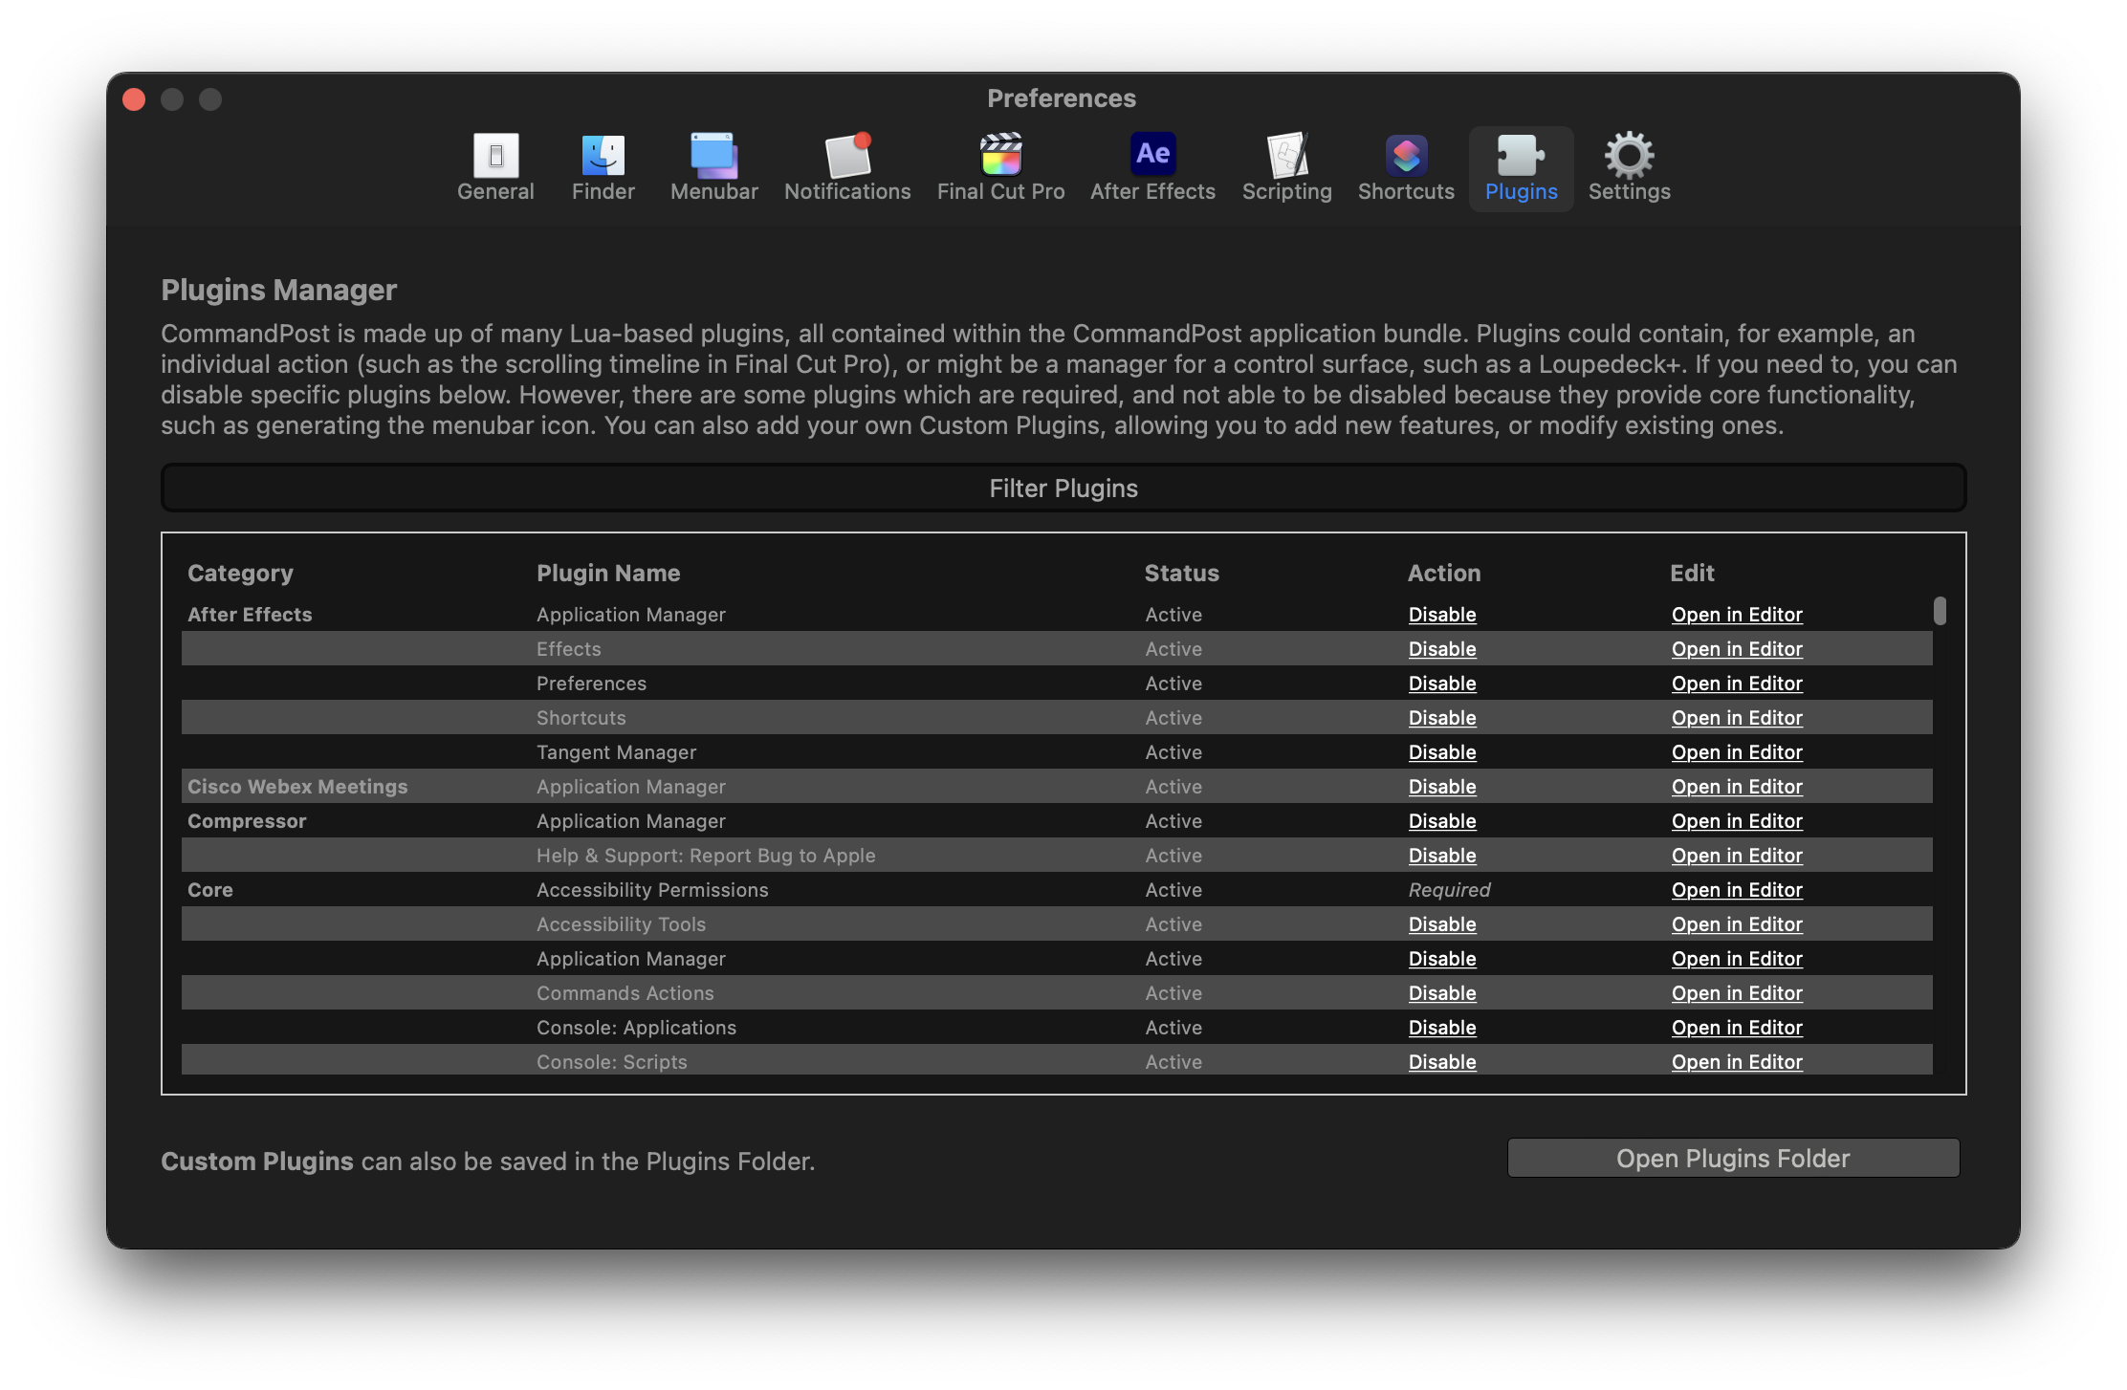The height and width of the screenshot is (1390, 2127).
Task: Click the After Effects category row label
Action: pyautogui.click(x=250, y=615)
